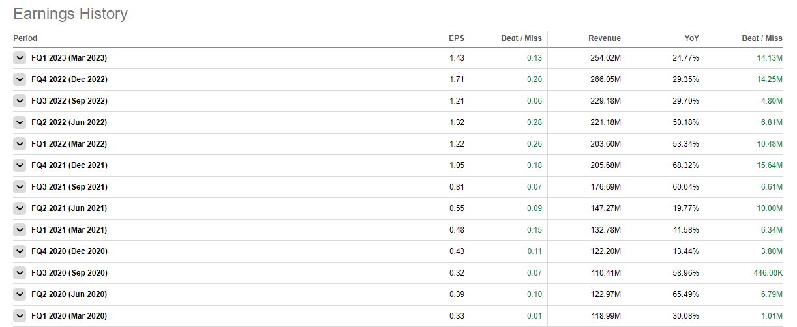This screenshot has width=797, height=327.
Task: Open FQ2 2022 (Jun 2022) details chevron
Action: 20,122
